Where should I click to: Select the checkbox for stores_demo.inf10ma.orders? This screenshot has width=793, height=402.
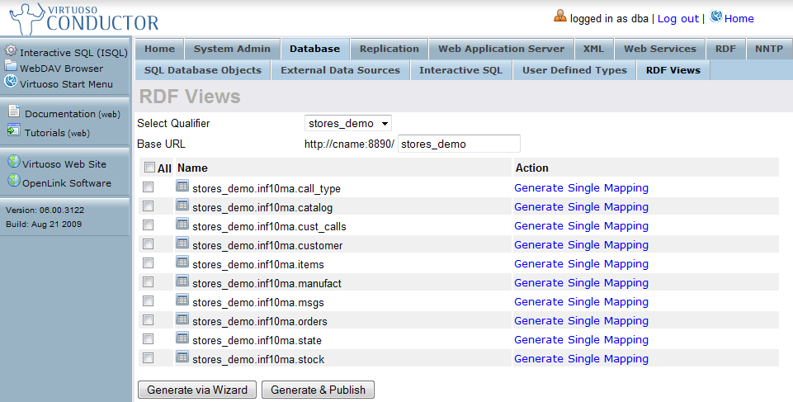149,320
